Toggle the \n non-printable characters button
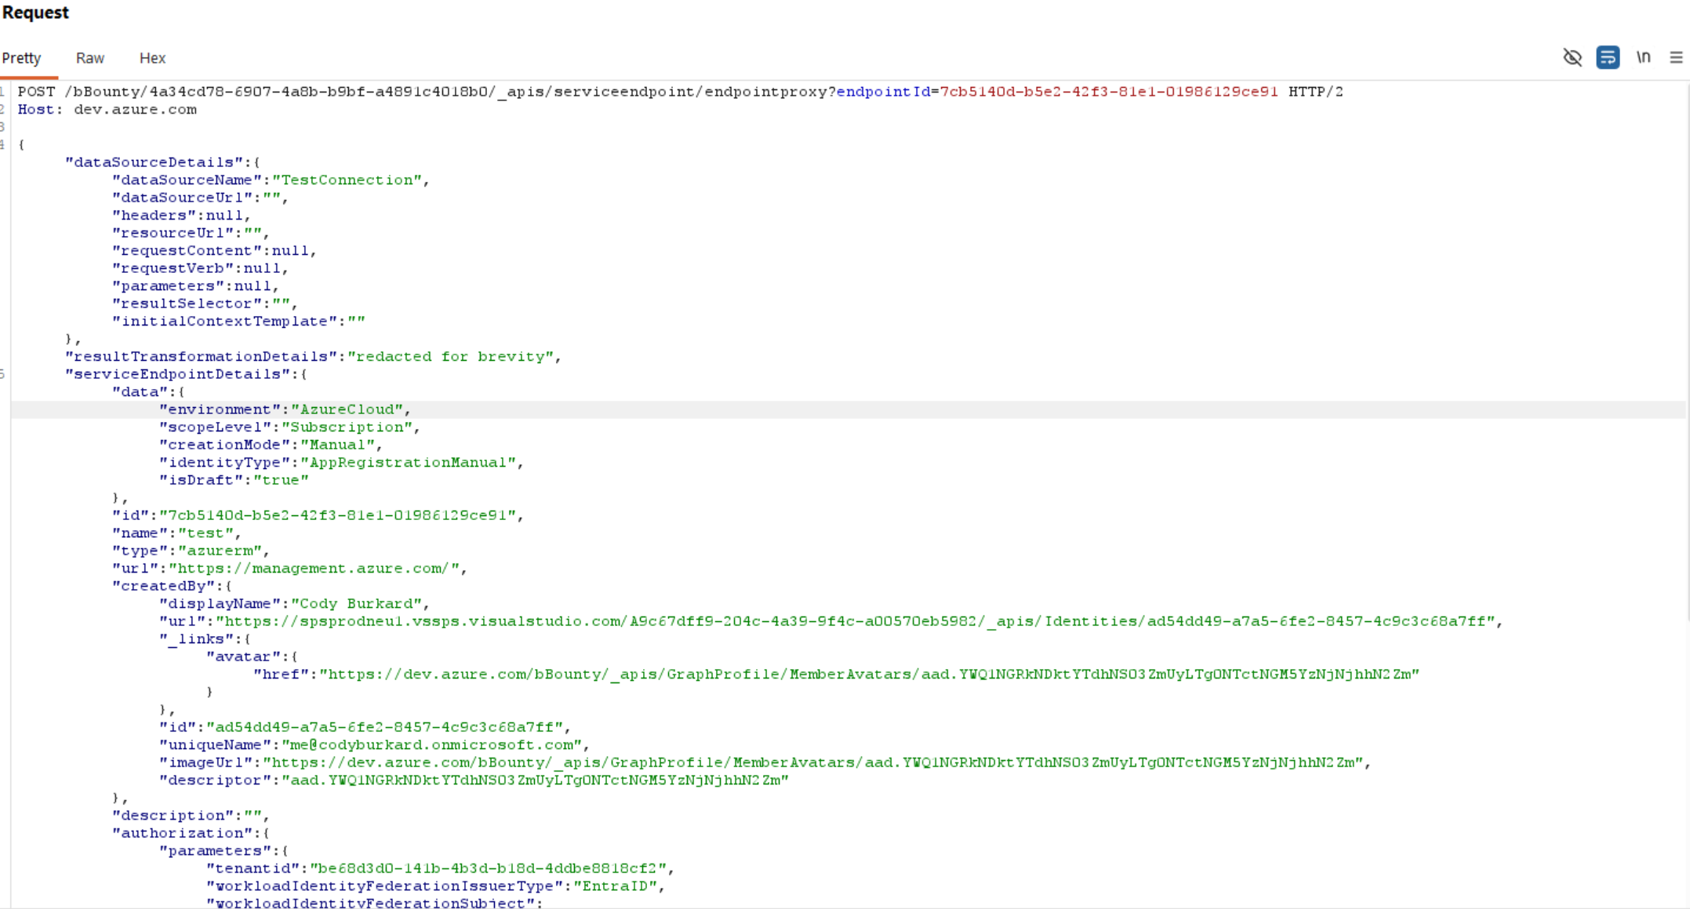The image size is (1690, 909). coord(1643,57)
